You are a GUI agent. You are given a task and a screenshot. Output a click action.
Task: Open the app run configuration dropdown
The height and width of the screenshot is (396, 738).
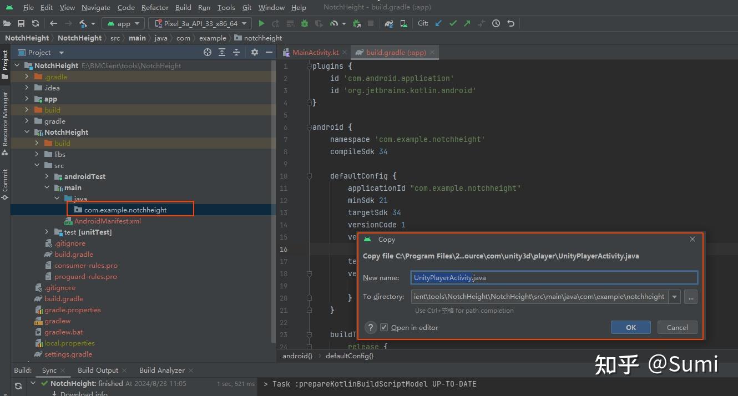click(x=124, y=23)
